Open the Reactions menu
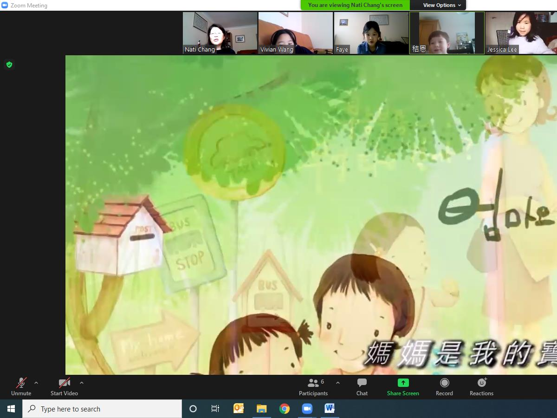 click(x=481, y=386)
